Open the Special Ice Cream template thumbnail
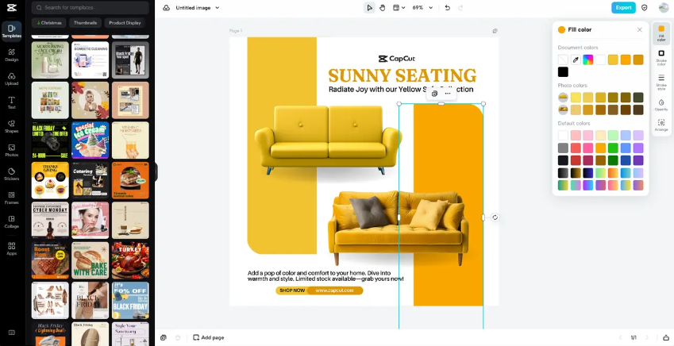This screenshot has width=674, height=346. point(91,140)
